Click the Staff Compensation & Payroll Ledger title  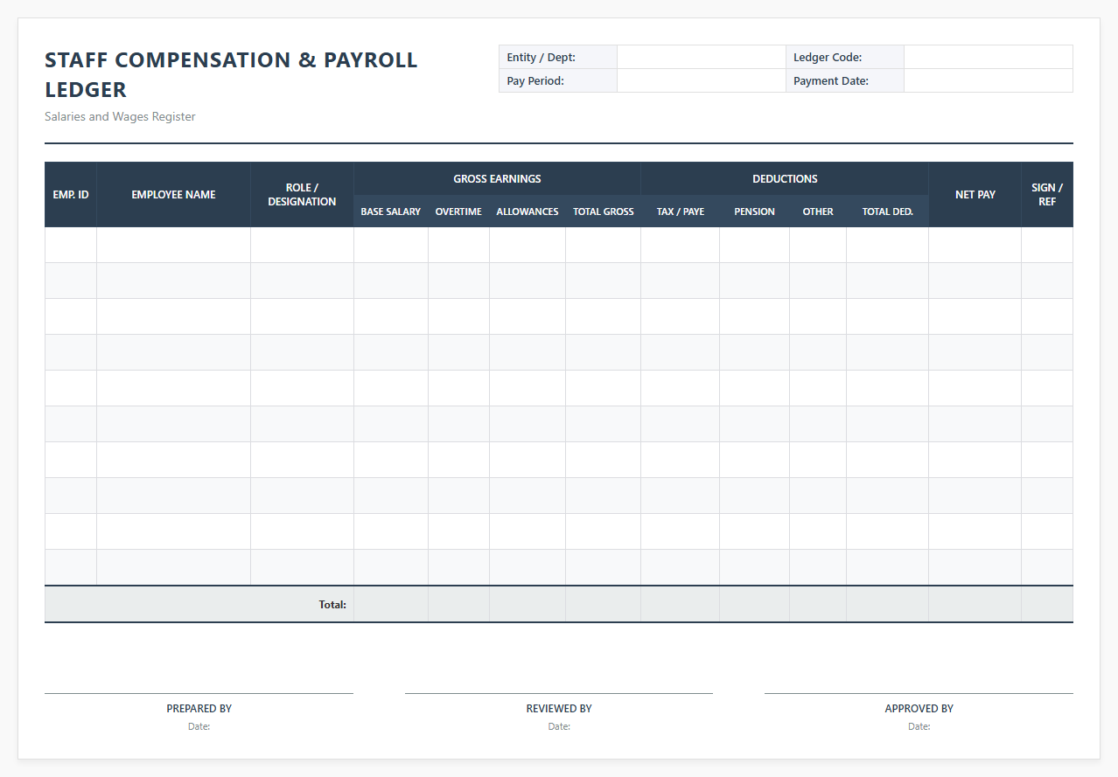pyautogui.click(x=231, y=74)
